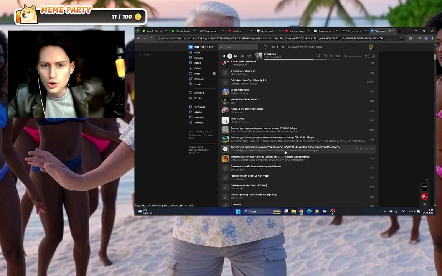Screen dimensions: 442x276
Task: Play House Of The Rising Sun minus
Action: pyautogui.click(x=298, y=111)
